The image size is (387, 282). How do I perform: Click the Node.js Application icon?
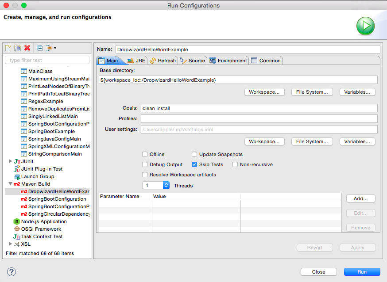[x=17, y=221]
